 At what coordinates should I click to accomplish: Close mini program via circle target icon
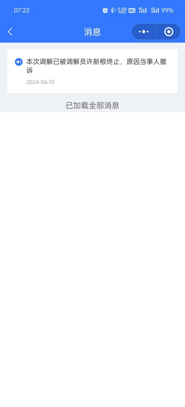pos(169,32)
